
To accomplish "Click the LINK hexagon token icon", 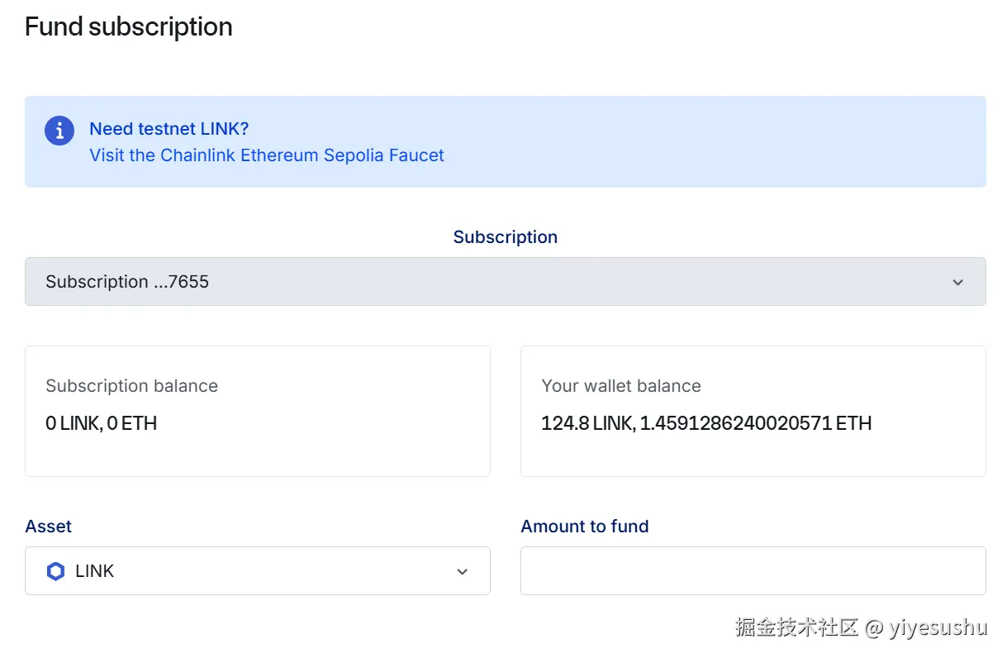I will pyautogui.click(x=55, y=571).
